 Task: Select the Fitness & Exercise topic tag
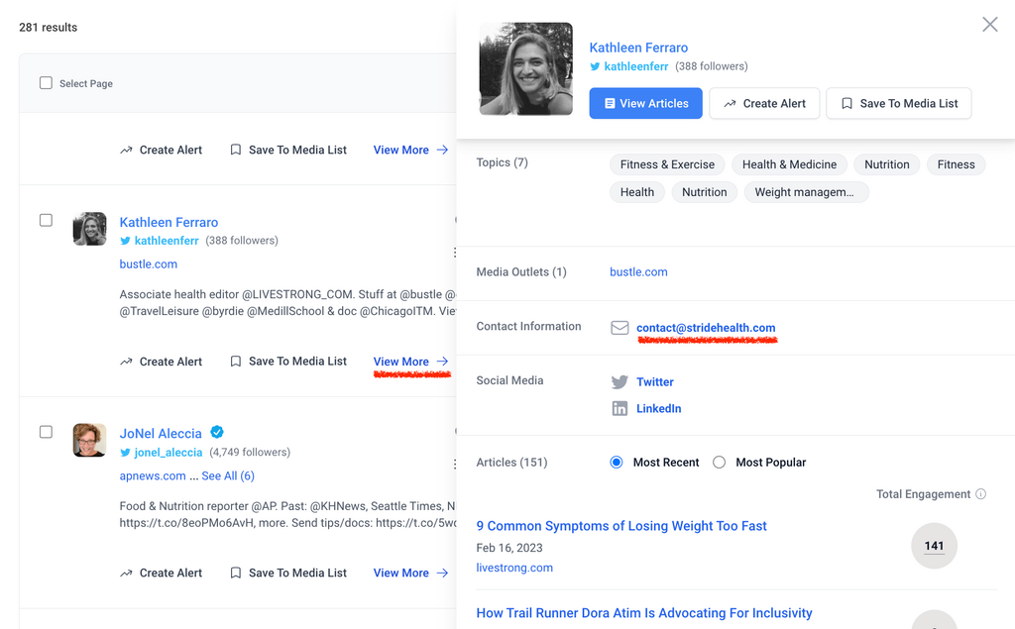point(667,164)
